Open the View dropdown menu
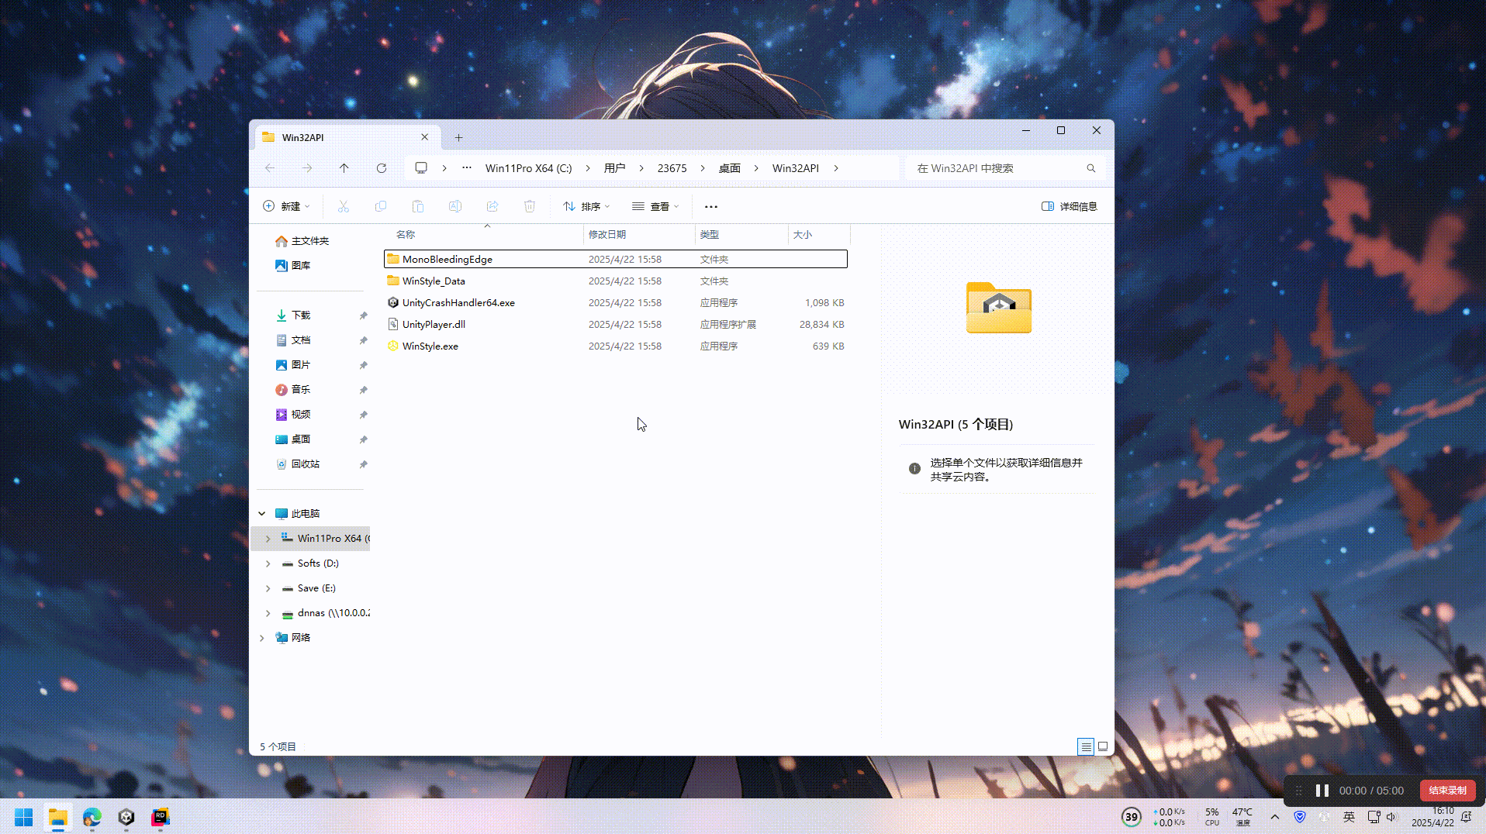Image resolution: width=1486 pixels, height=834 pixels. [x=655, y=206]
